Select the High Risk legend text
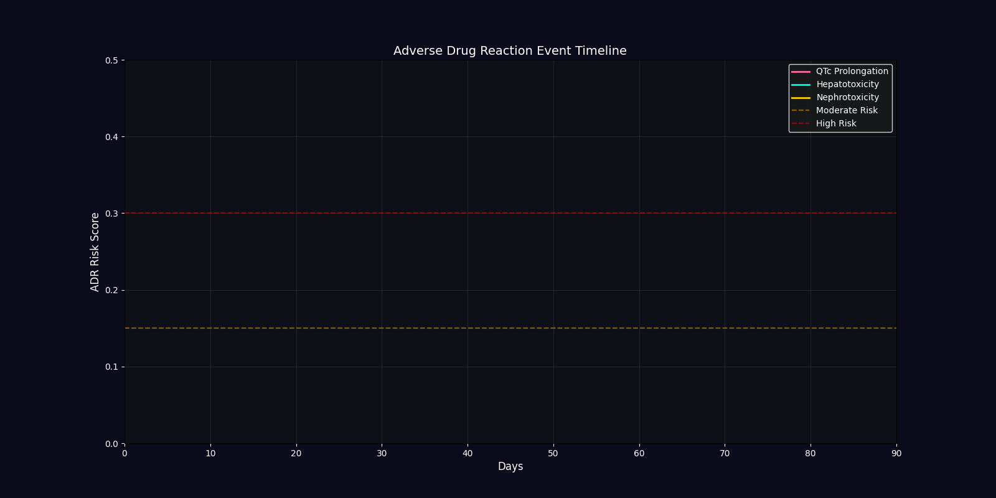996x498 pixels. (836, 124)
